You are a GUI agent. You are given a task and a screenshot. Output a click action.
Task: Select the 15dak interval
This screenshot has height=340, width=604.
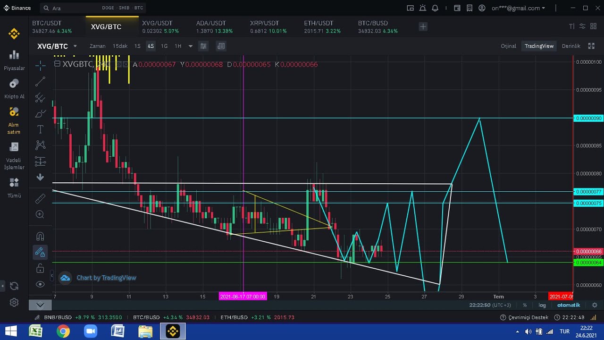[x=120, y=46]
